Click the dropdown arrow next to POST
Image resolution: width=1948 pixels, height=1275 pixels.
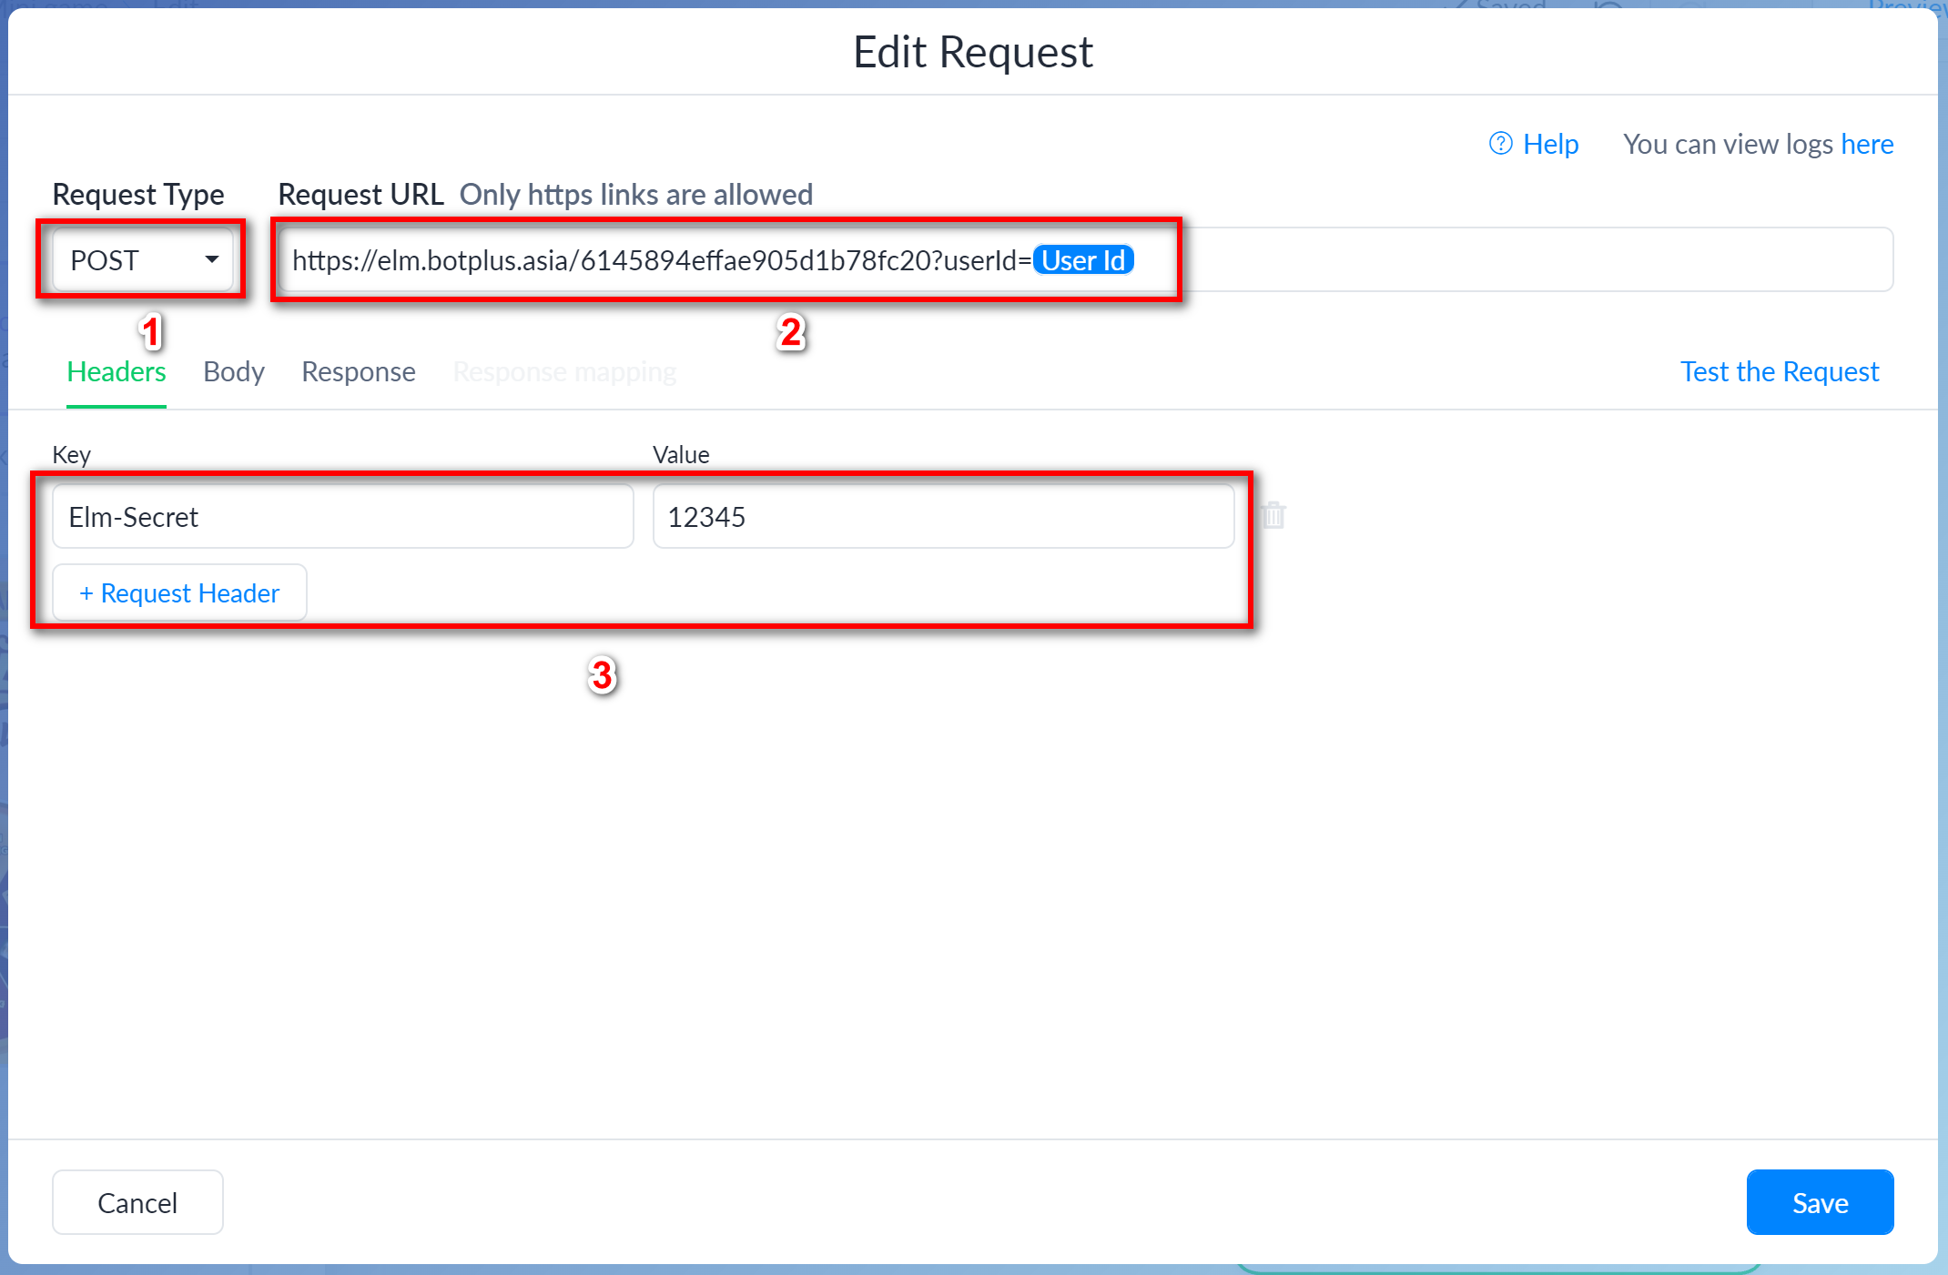coord(212,260)
